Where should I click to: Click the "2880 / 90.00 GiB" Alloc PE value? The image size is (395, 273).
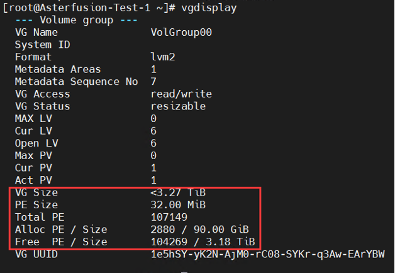point(199,229)
